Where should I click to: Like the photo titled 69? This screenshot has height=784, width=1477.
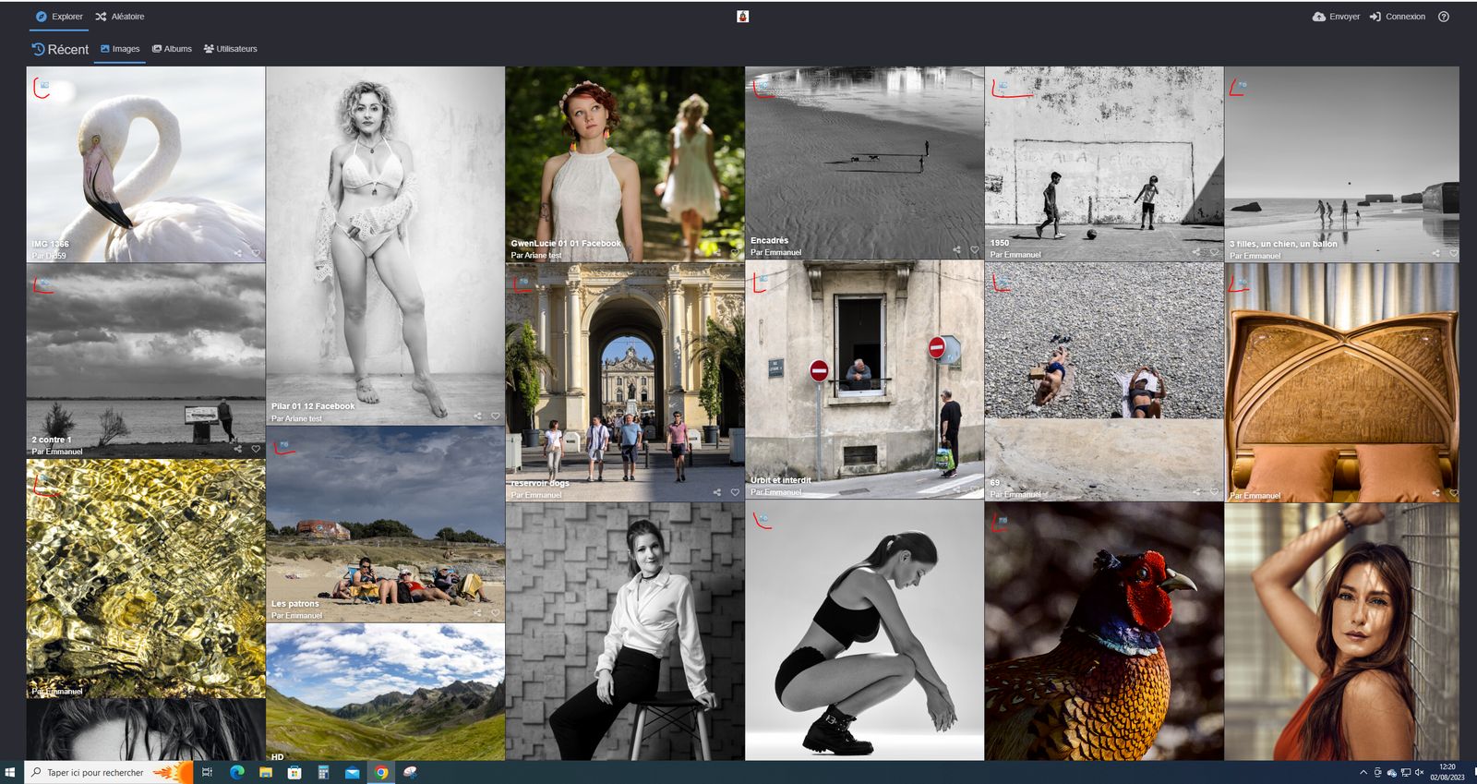point(1214,492)
